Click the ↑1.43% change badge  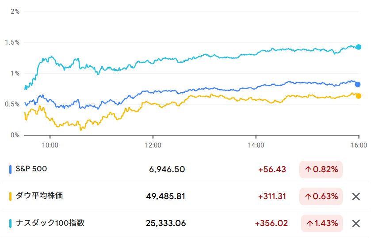click(322, 223)
